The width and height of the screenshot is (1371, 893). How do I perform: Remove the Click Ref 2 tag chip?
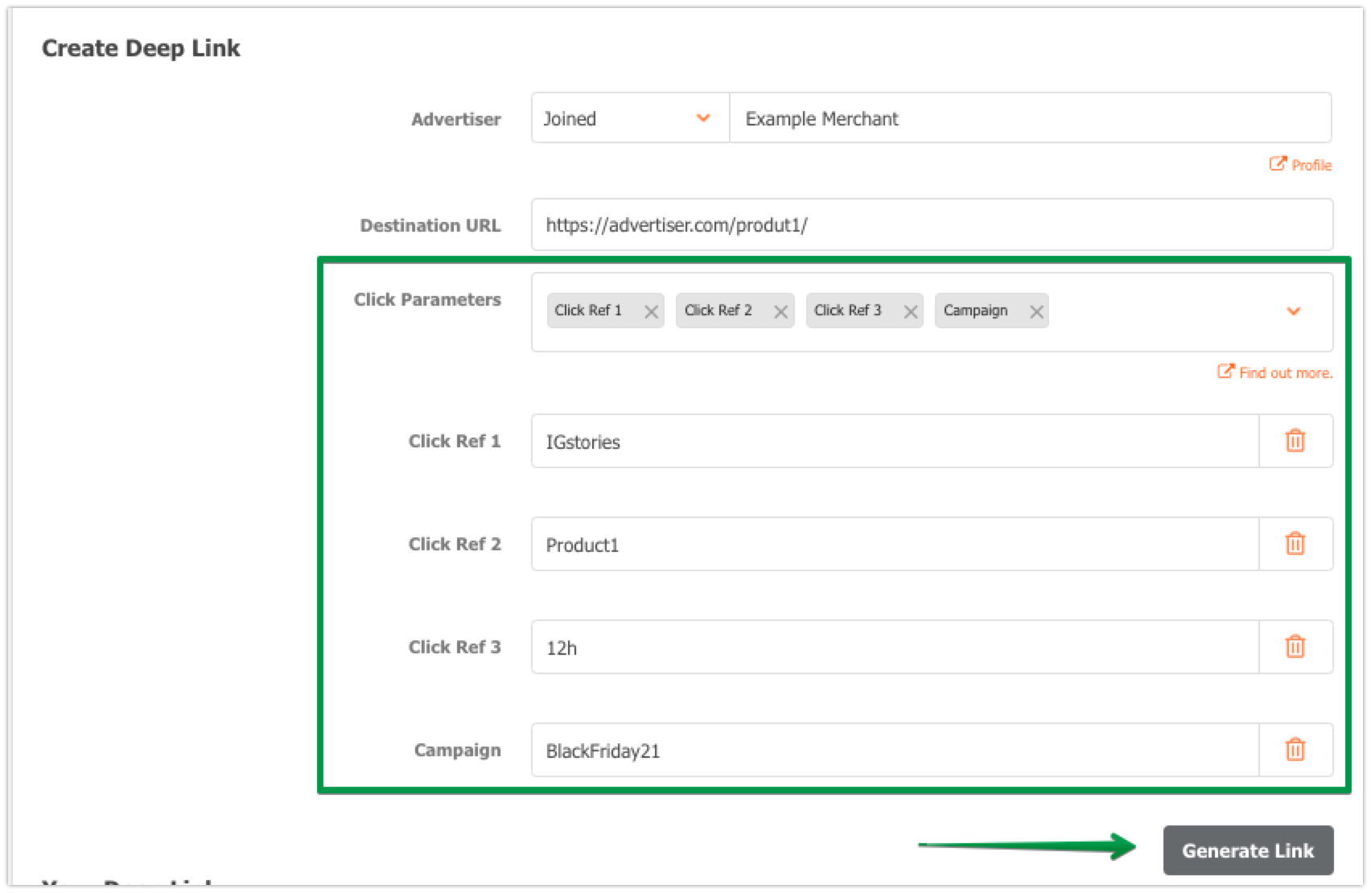point(780,312)
